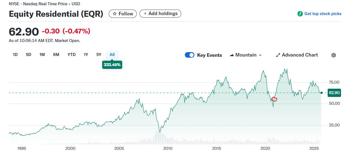Select the 1M time range
346x157 pixels.
tap(42, 55)
